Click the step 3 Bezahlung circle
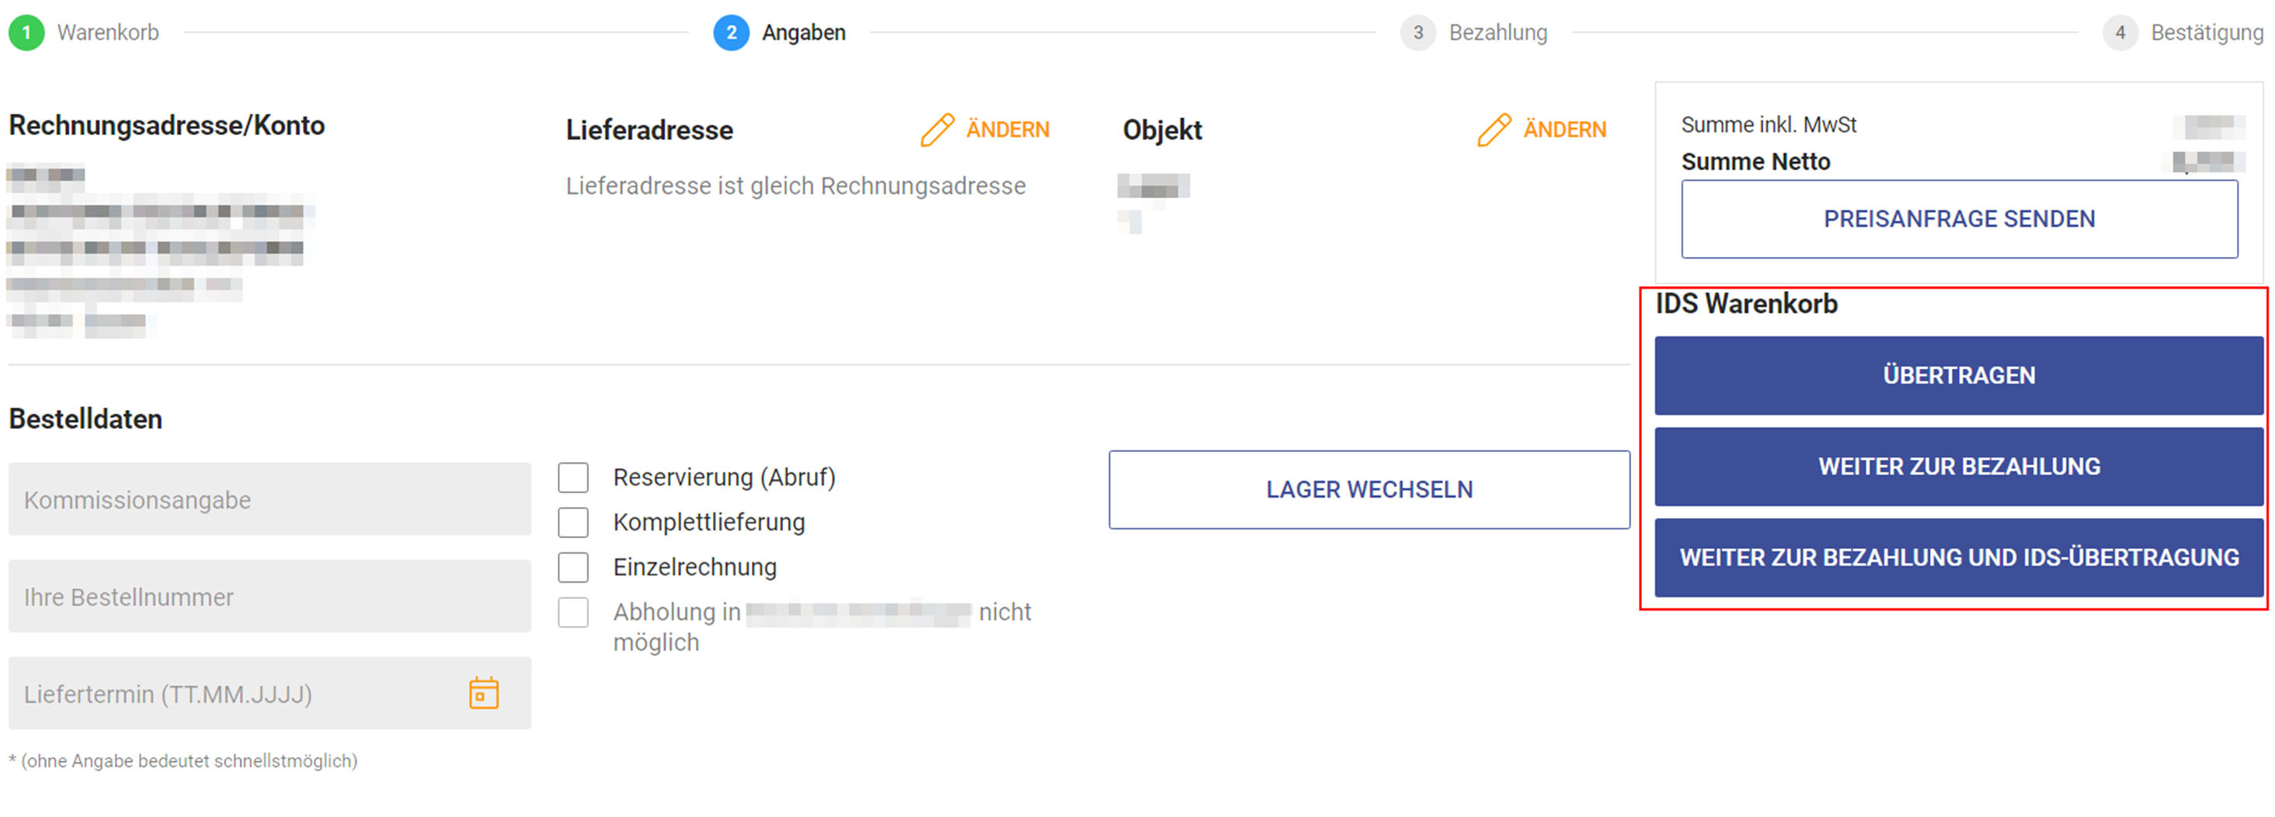This screenshot has width=2275, height=817. (x=1418, y=33)
